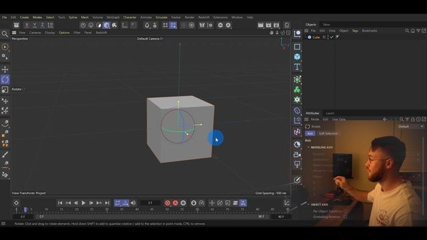The width and height of the screenshot is (427, 240).
Task: Open the viewport Cameras menu
Action: pos(35,33)
